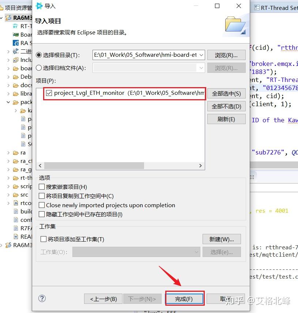Click the rt-thread folder icon
Screen dimensions: 298x313
tap(16, 178)
